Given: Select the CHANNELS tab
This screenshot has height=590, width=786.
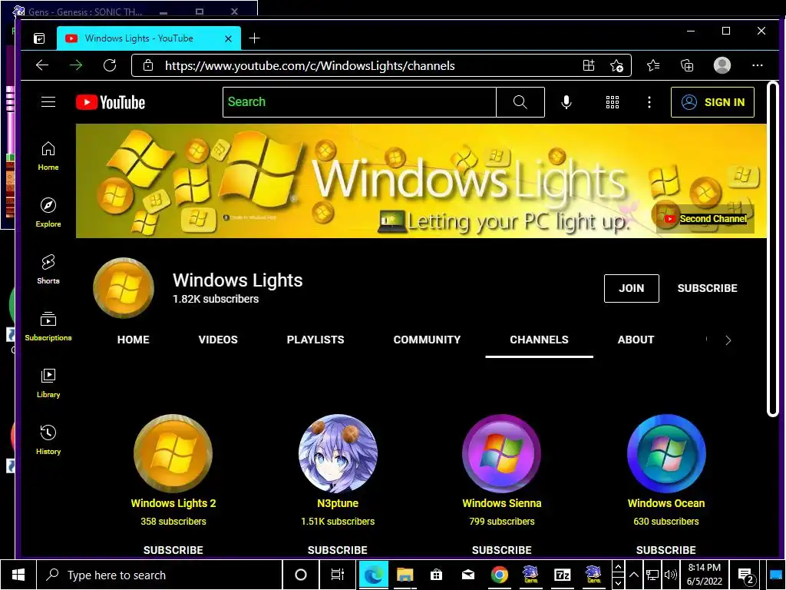Looking at the screenshot, I should click(x=540, y=340).
